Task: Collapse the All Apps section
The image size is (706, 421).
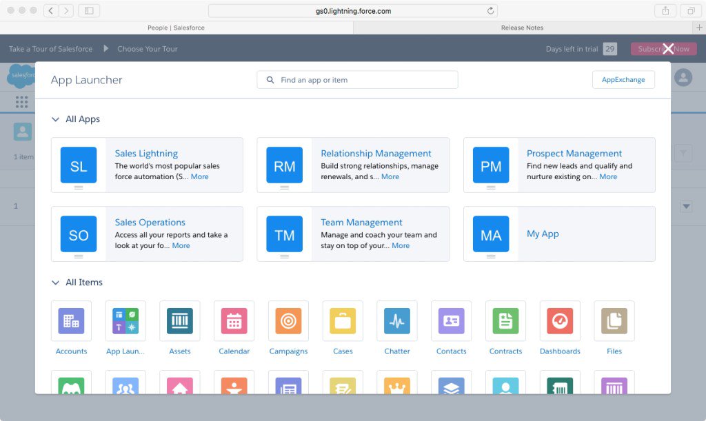Action: coord(55,119)
